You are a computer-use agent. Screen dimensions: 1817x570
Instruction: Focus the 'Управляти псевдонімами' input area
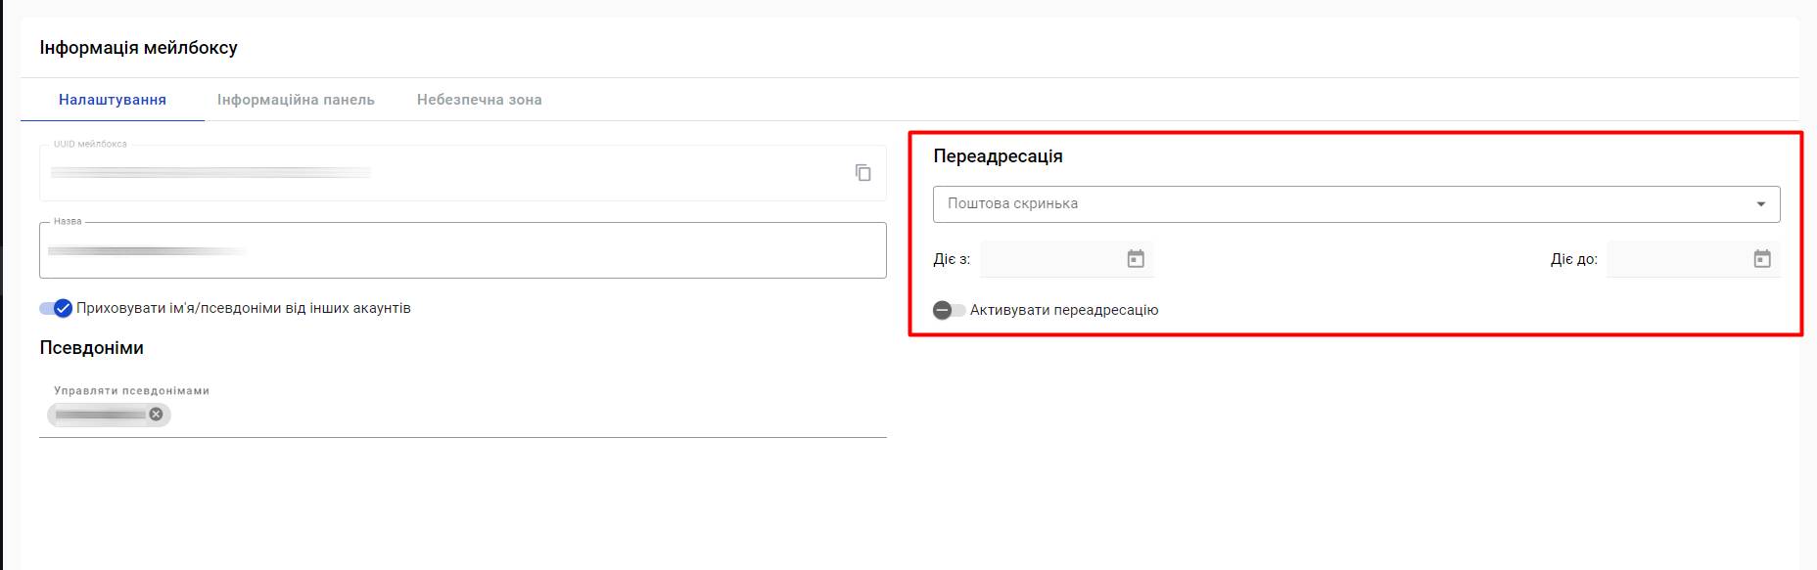(529, 415)
